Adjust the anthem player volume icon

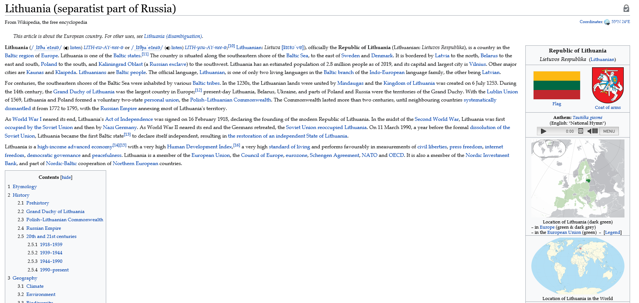[592, 131]
